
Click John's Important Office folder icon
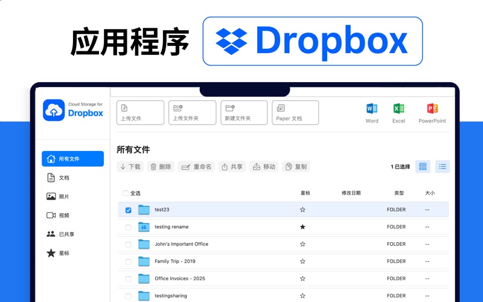click(x=144, y=244)
